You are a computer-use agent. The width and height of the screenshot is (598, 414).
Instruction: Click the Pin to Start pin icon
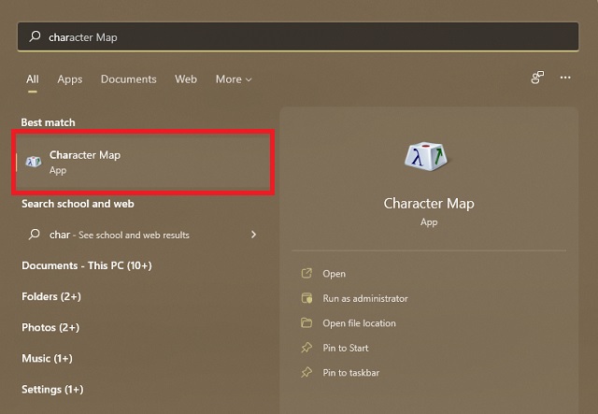pos(306,348)
